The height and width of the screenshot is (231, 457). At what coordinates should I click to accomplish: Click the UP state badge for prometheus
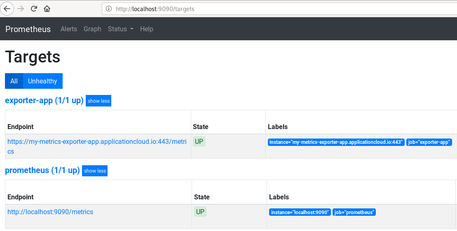click(x=200, y=212)
